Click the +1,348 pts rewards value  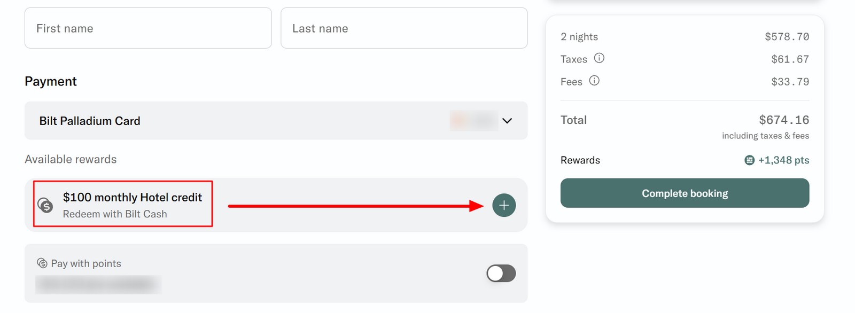click(x=783, y=160)
